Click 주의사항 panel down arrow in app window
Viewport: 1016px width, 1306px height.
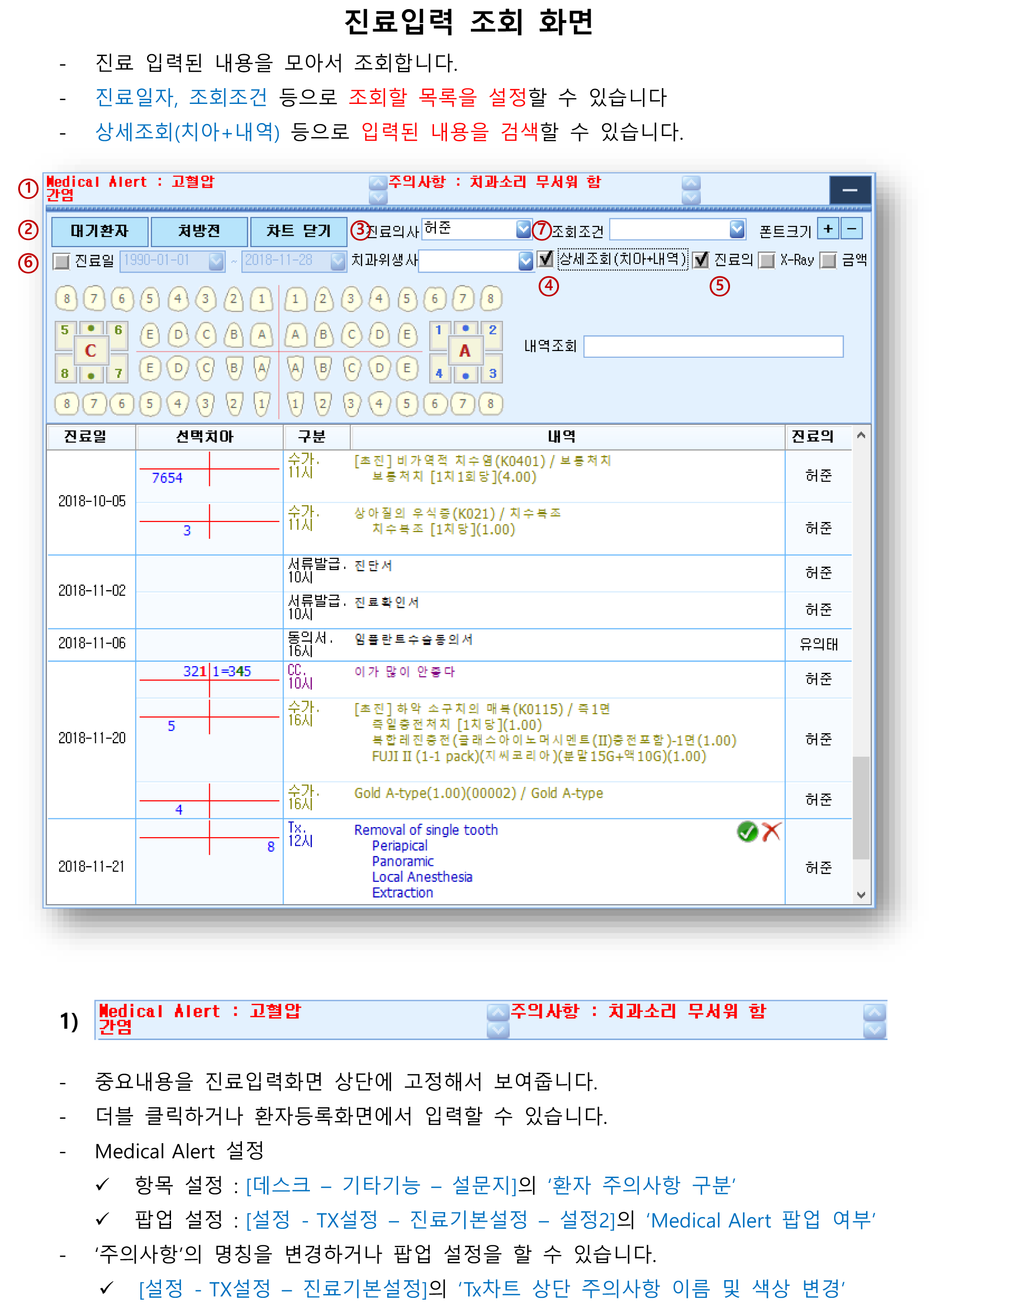tap(691, 197)
